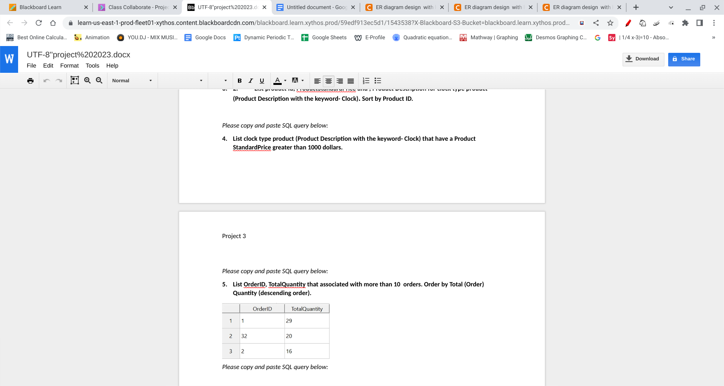The width and height of the screenshot is (724, 386).
Task: Download the project document
Action: pos(643,59)
